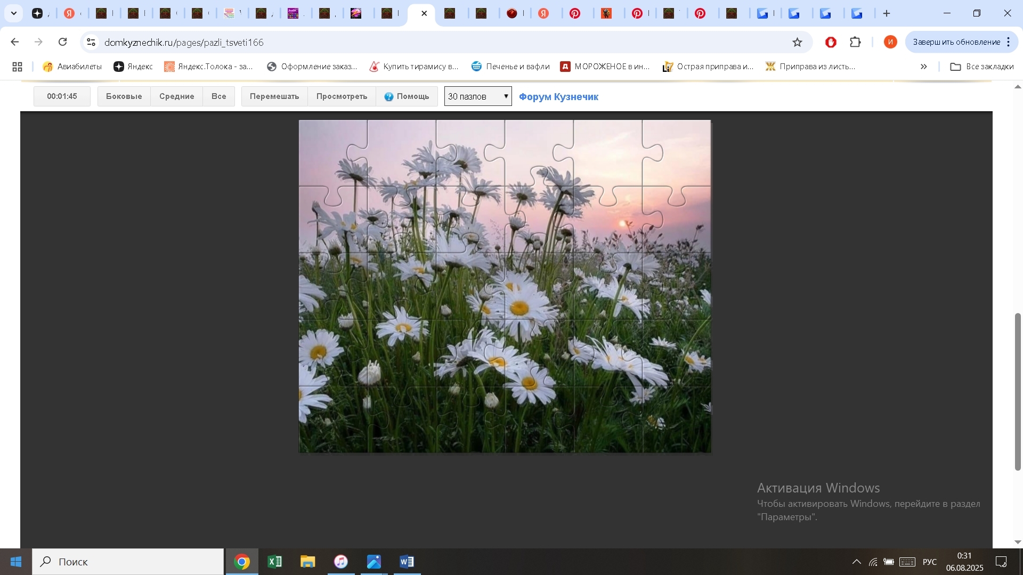Open Word from taskbar

click(x=407, y=562)
